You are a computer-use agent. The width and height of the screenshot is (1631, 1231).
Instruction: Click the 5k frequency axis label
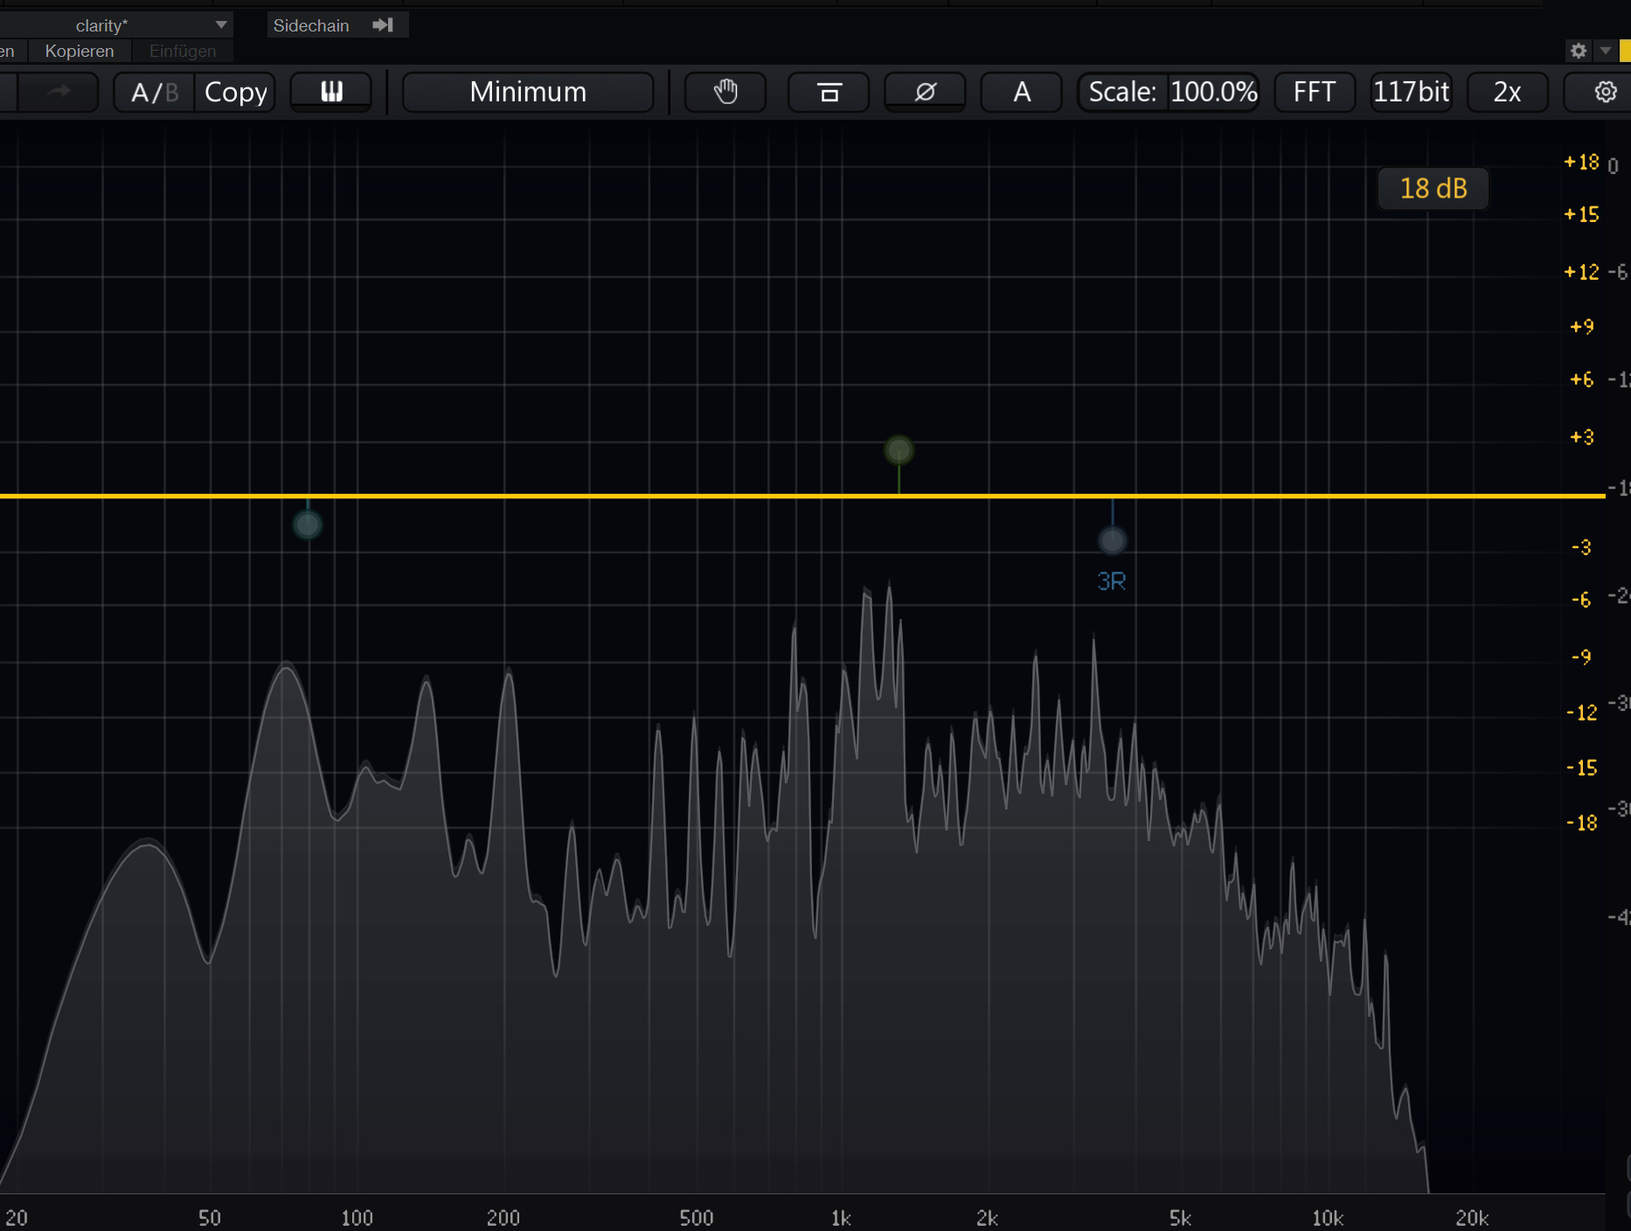pyautogui.click(x=1180, y=1218)
